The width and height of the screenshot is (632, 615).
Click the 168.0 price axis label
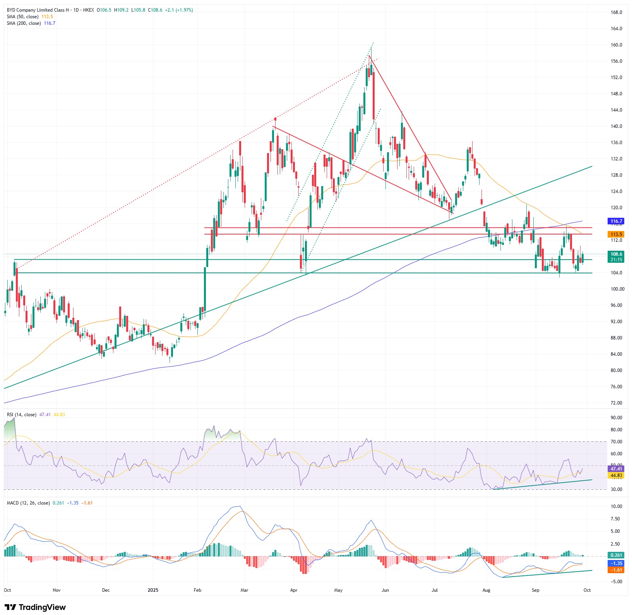click(x=617, y=12)
